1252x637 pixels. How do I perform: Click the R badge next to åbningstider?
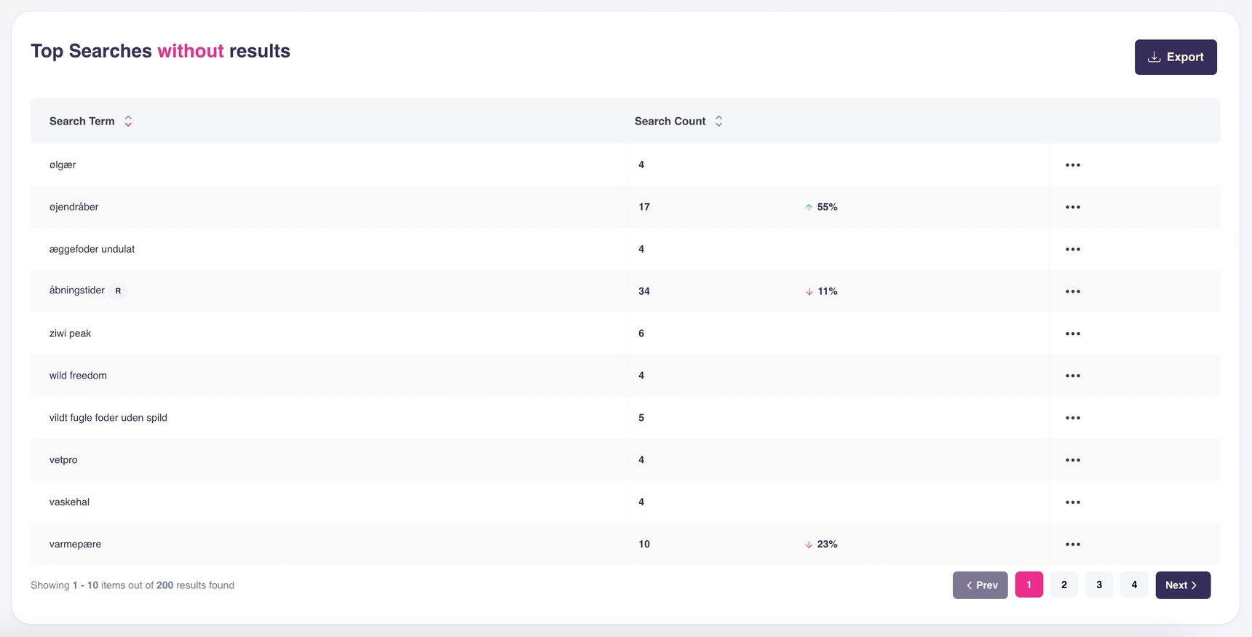coord(118,291)
